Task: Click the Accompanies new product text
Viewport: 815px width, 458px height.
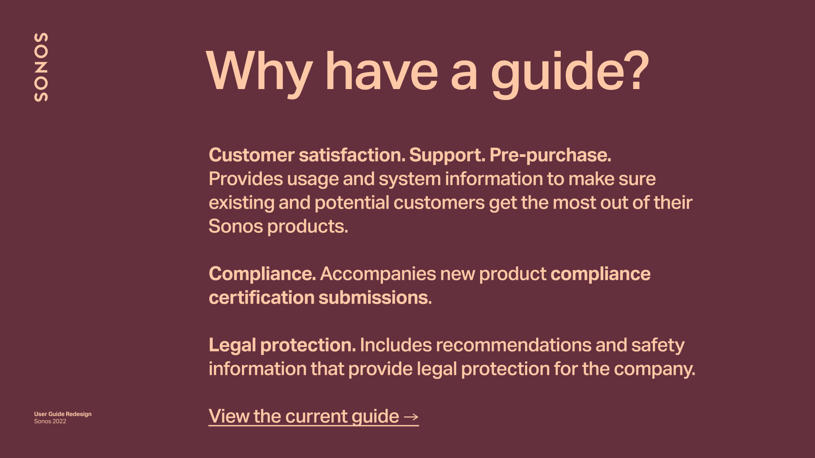Action: click(433, 274)
